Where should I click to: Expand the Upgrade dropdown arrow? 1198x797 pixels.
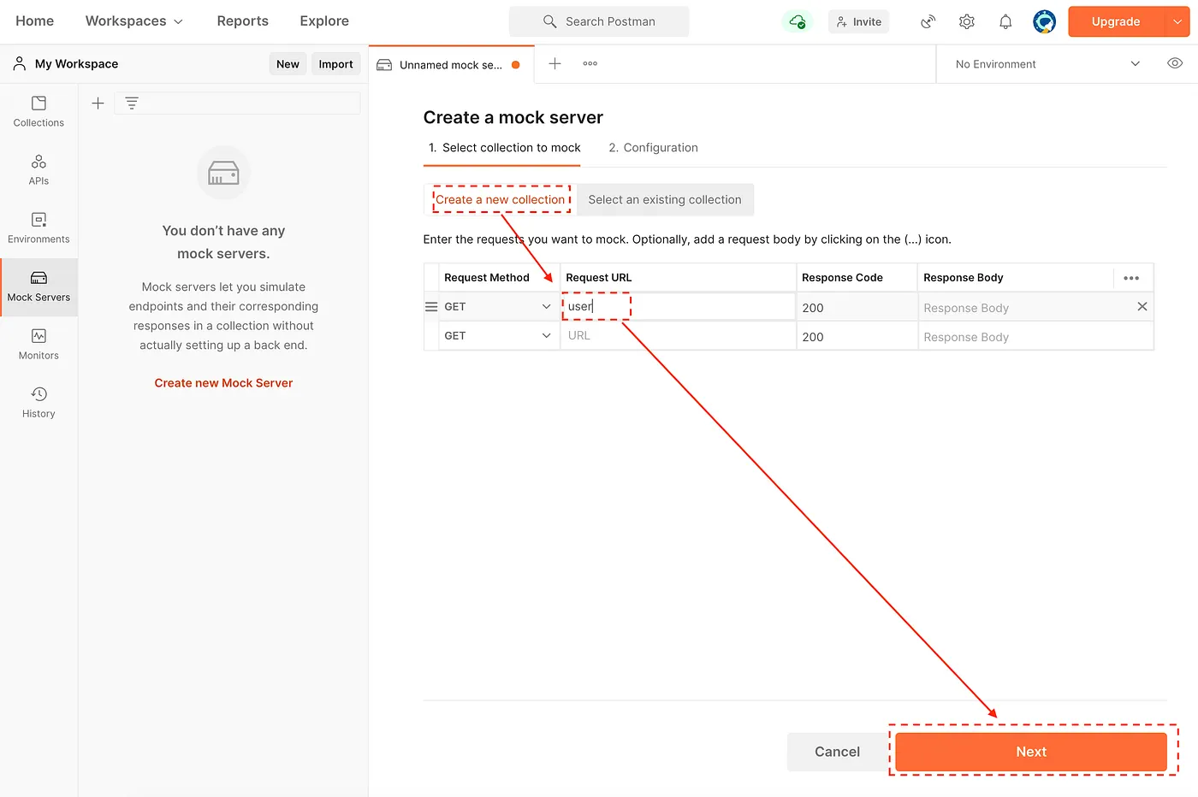[1177, 21]
